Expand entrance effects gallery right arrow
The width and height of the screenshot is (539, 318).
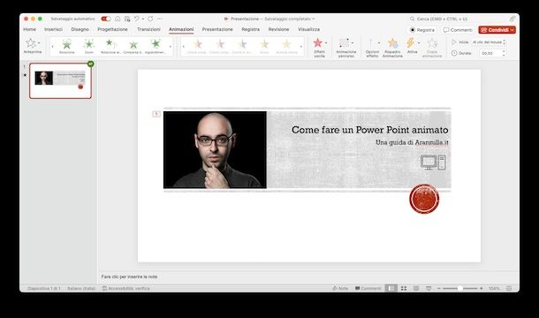[170, 47]
